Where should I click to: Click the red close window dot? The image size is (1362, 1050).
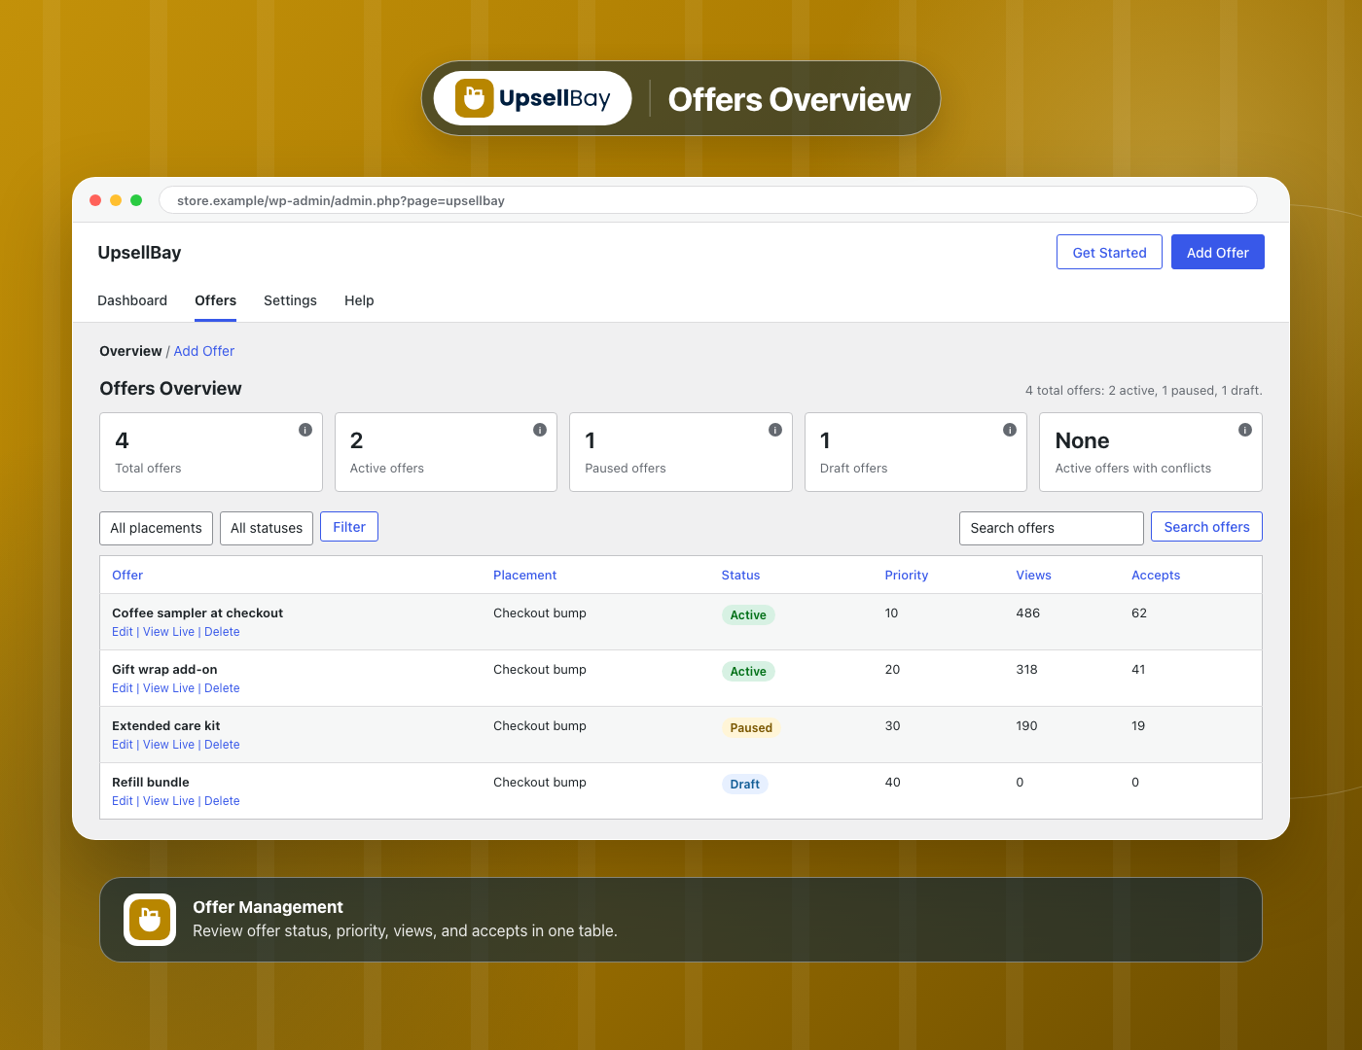click(95, 200)
